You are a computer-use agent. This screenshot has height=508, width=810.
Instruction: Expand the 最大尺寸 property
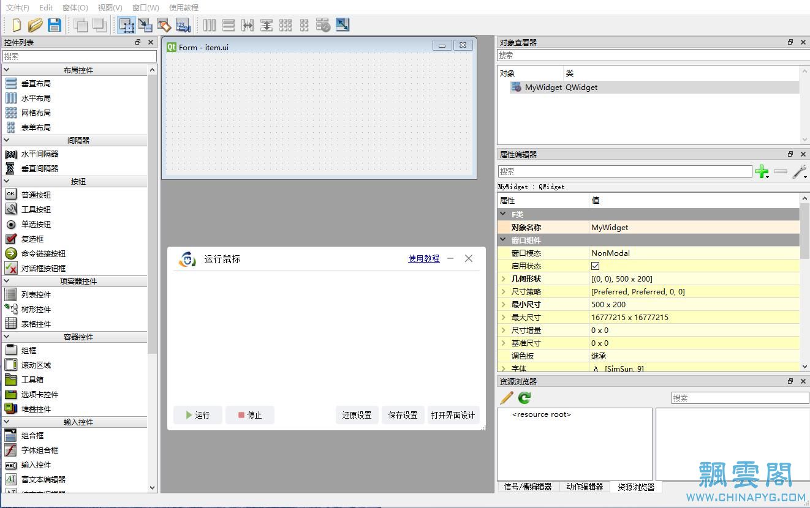click(504, 317)
